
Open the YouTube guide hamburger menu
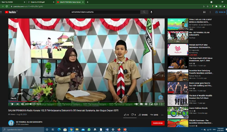tap(1, 12)
